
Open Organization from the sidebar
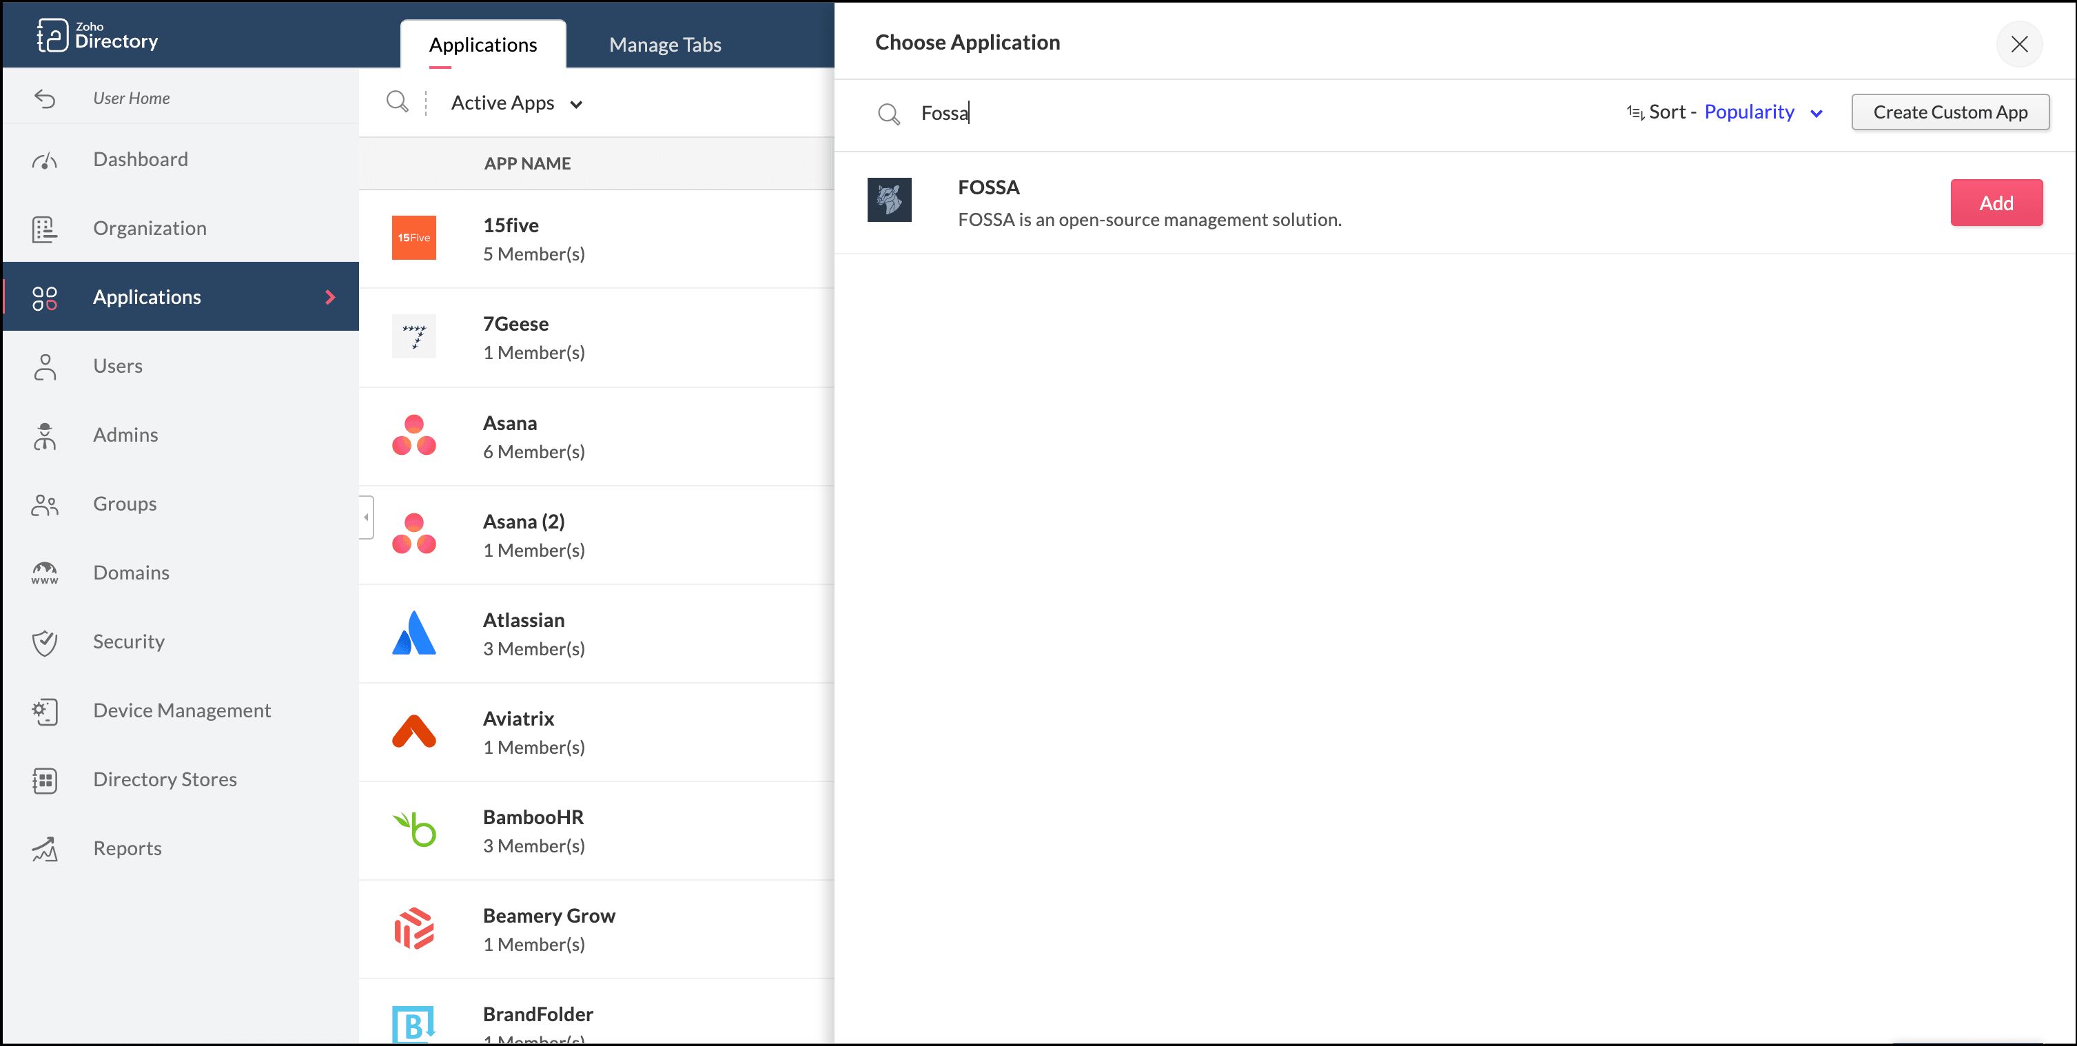[181, 228]
